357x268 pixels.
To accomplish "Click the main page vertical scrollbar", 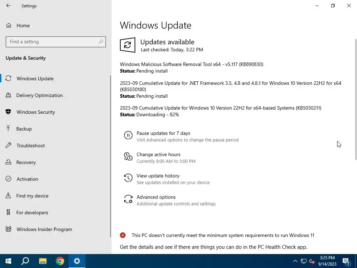I will tap(356, 99).
